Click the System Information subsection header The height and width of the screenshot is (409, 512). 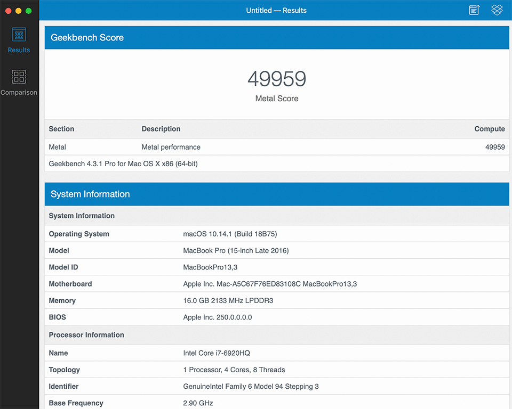pos(82,216)
